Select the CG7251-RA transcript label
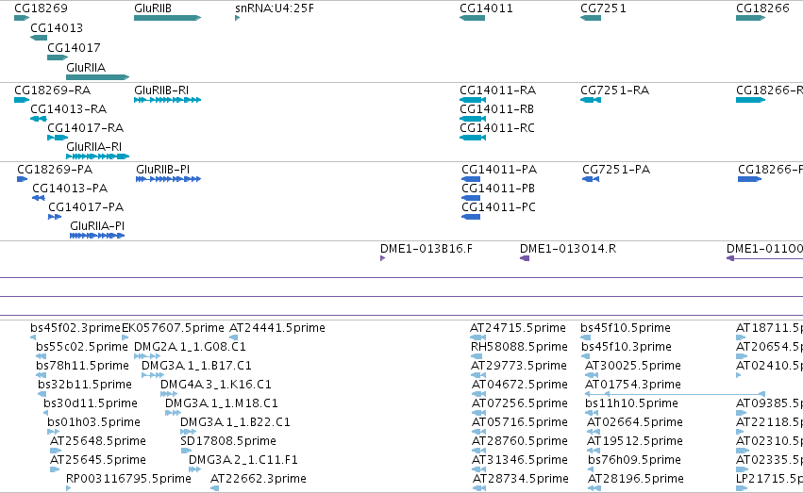The width and height of the screenshot is (803, 493). tap(614, 90)
